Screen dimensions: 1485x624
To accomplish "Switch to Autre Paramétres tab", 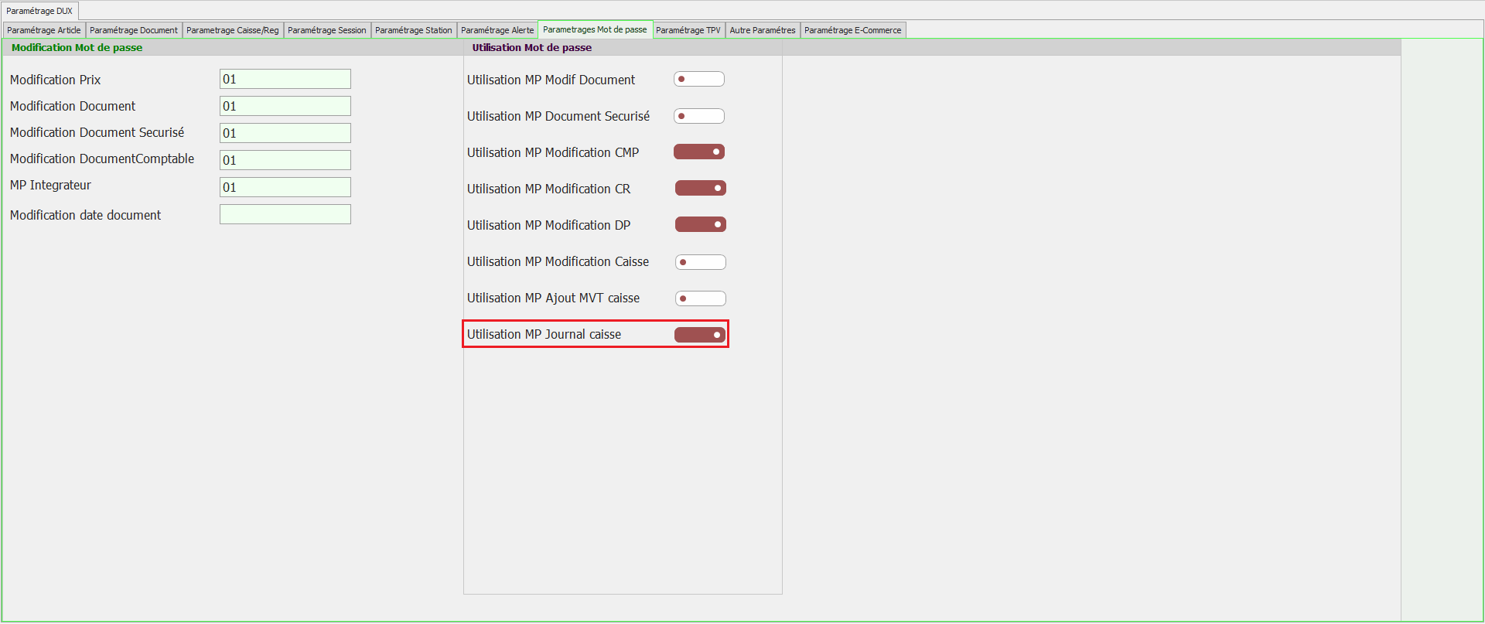I will point(763,30).
